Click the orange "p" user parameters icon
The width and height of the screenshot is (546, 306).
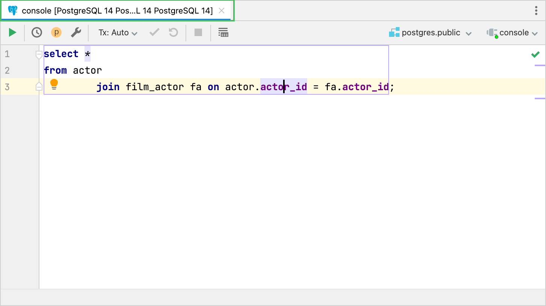pyautogui.click(x=56, y=32)
